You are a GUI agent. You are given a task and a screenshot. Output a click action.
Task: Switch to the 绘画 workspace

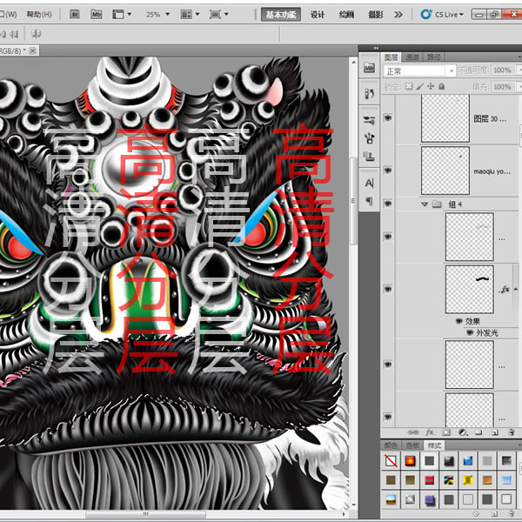(x=346, y=14)
